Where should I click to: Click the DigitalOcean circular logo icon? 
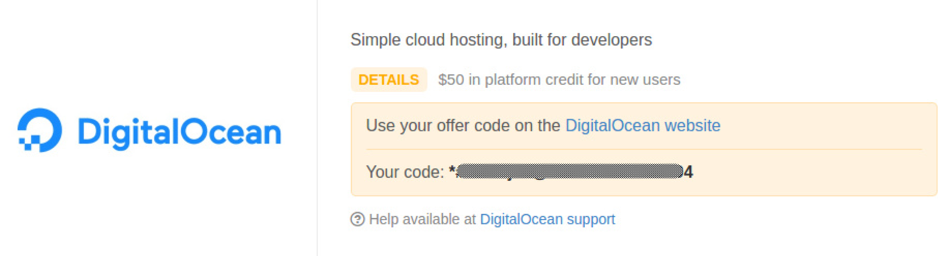pyautogui.click(x=40, y=129)
